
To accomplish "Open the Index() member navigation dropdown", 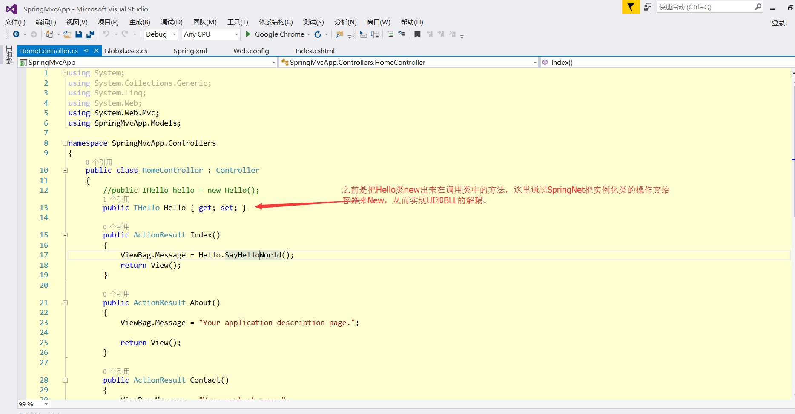I will (x=667, y=62).
